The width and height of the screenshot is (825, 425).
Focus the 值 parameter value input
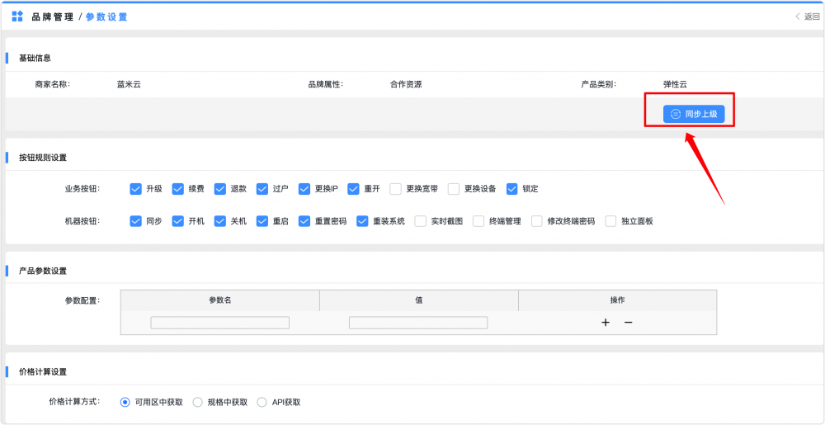(x=418, y=323)
